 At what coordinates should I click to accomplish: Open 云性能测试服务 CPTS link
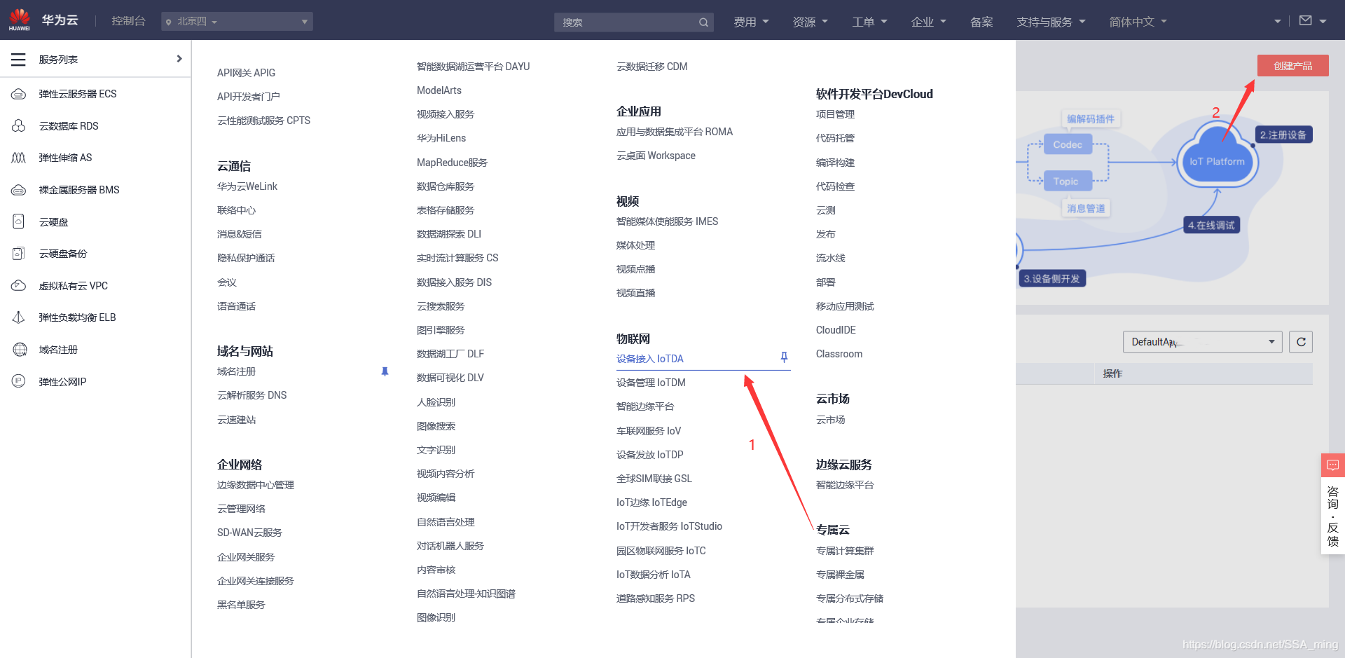263,121
